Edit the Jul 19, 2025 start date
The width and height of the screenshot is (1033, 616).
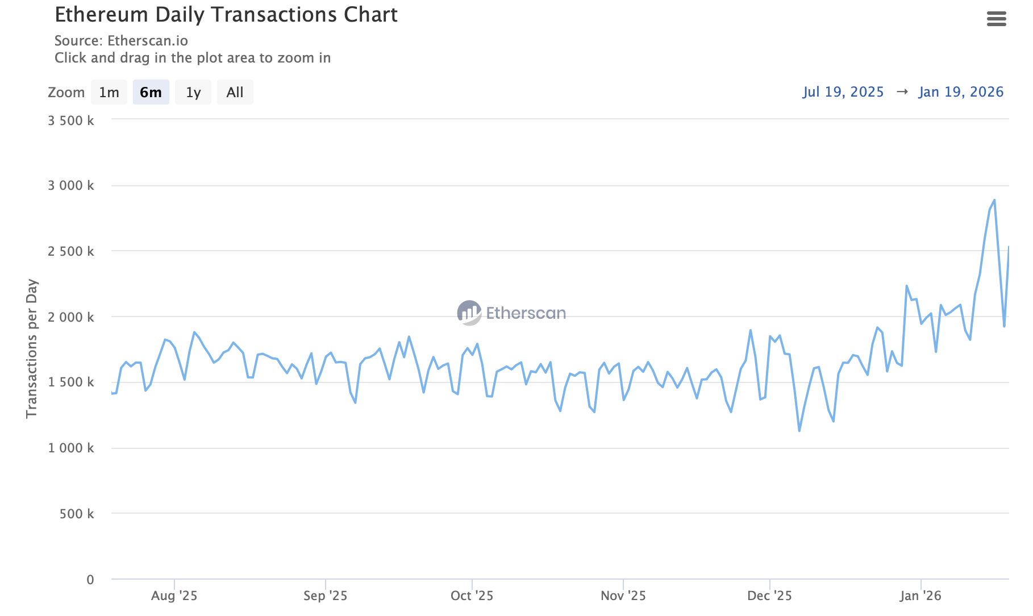(x=843, y=92)
